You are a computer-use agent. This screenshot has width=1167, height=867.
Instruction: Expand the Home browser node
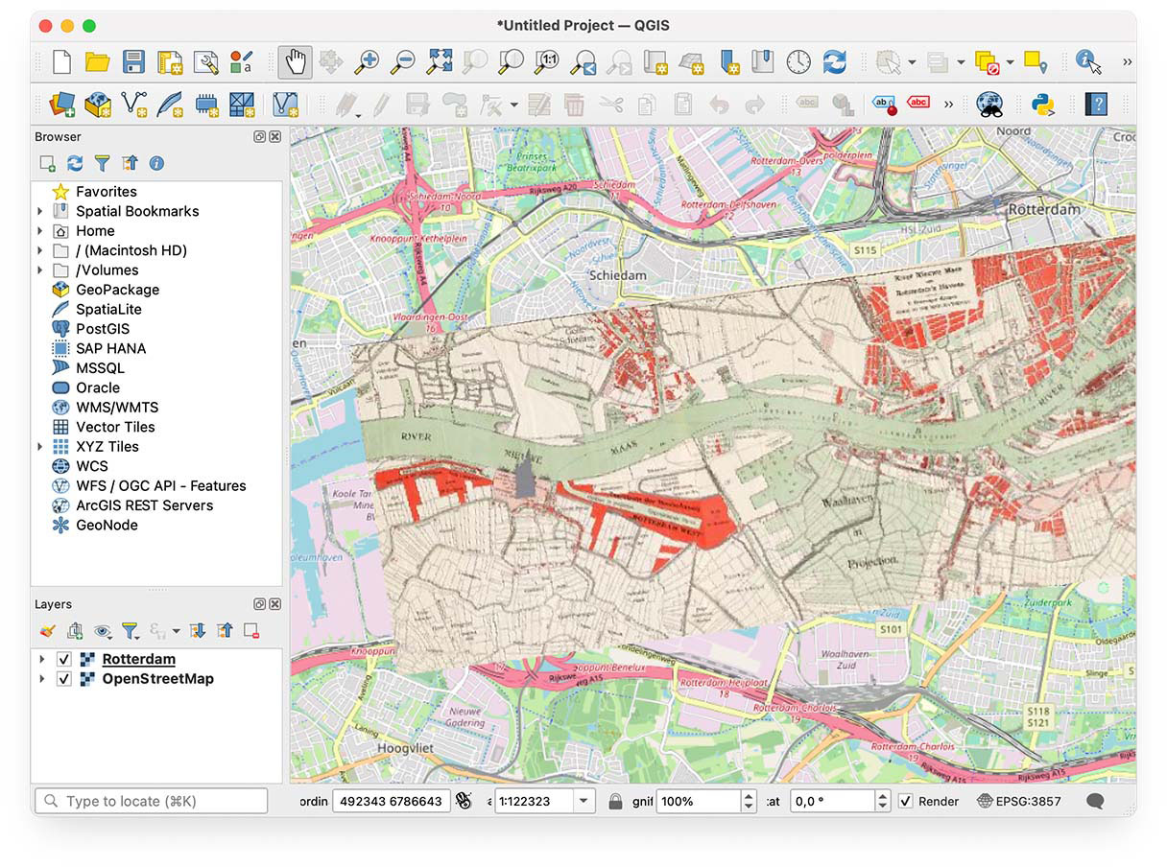pos(40,231)
